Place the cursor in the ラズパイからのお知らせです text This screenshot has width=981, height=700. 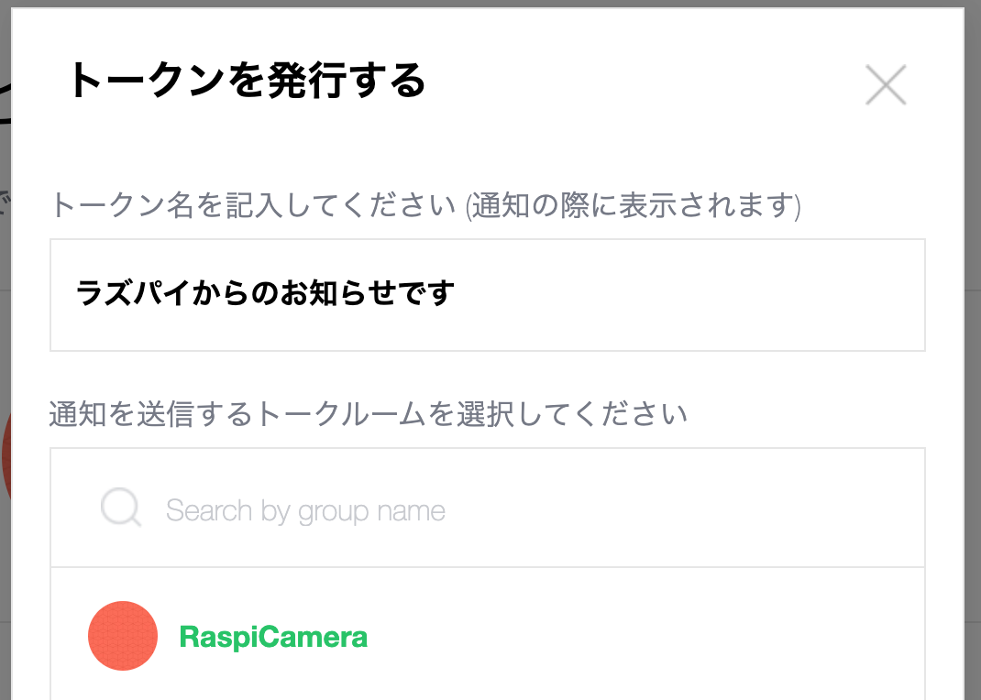click(265, 293)
